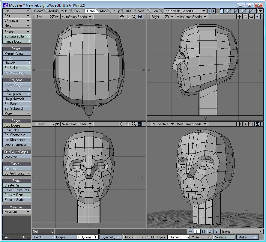Click the Unify Normals button
The width and height of the screenshot is (266, 242).
coord(17,99)
